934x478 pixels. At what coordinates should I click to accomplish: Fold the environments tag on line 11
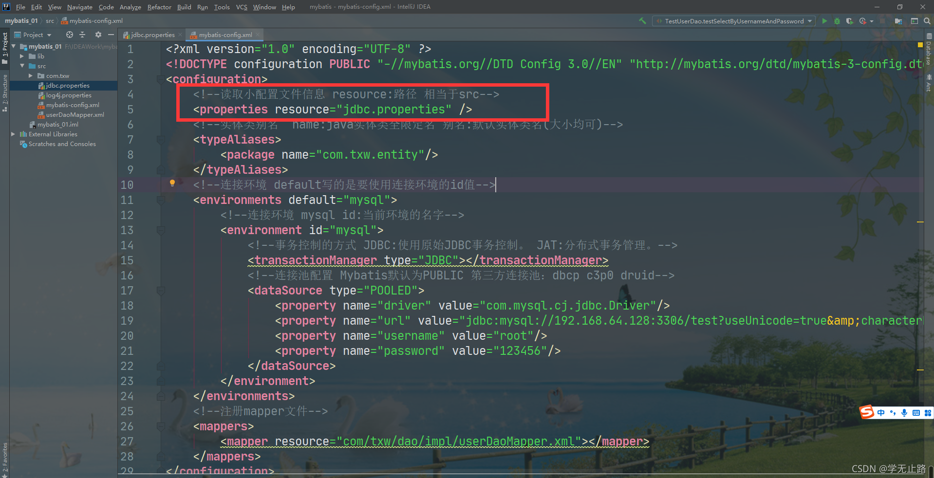click(161, 200)
